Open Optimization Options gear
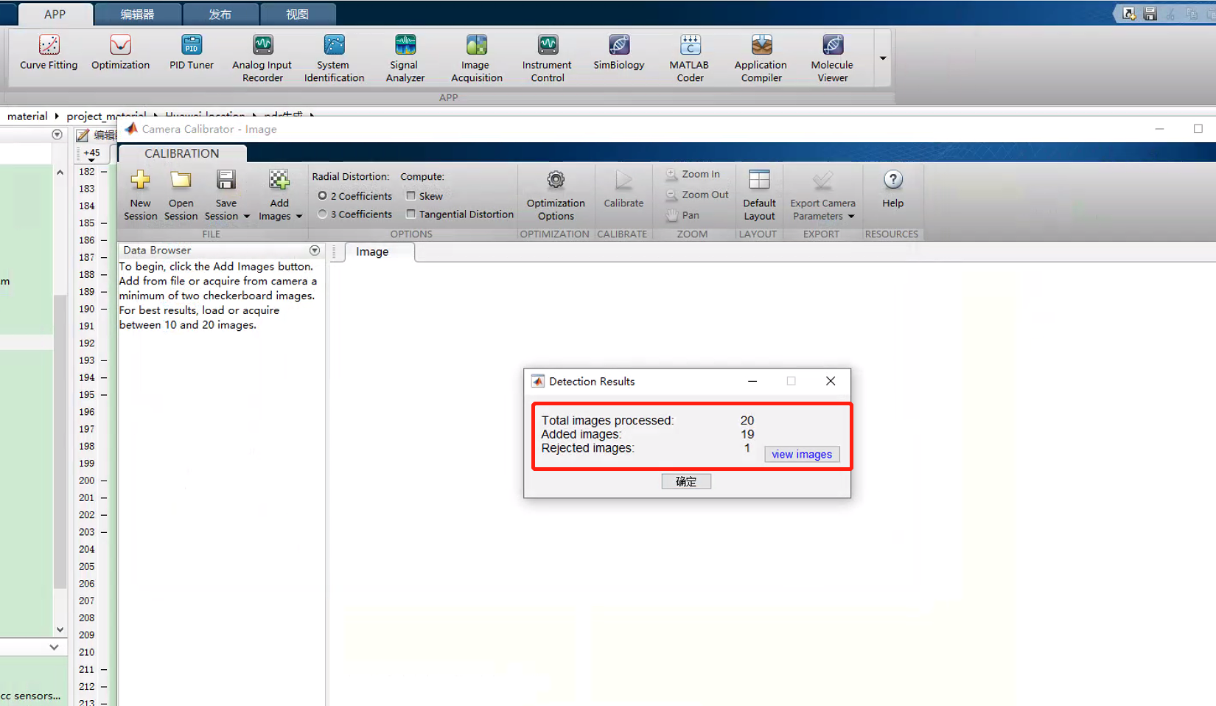Viewport: 1216px width, 706px height. click(x=556, y=195)
